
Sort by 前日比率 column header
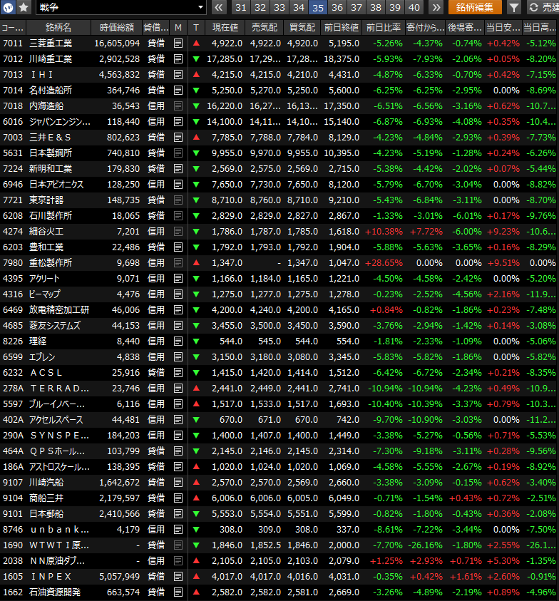(x=384, y=28)
